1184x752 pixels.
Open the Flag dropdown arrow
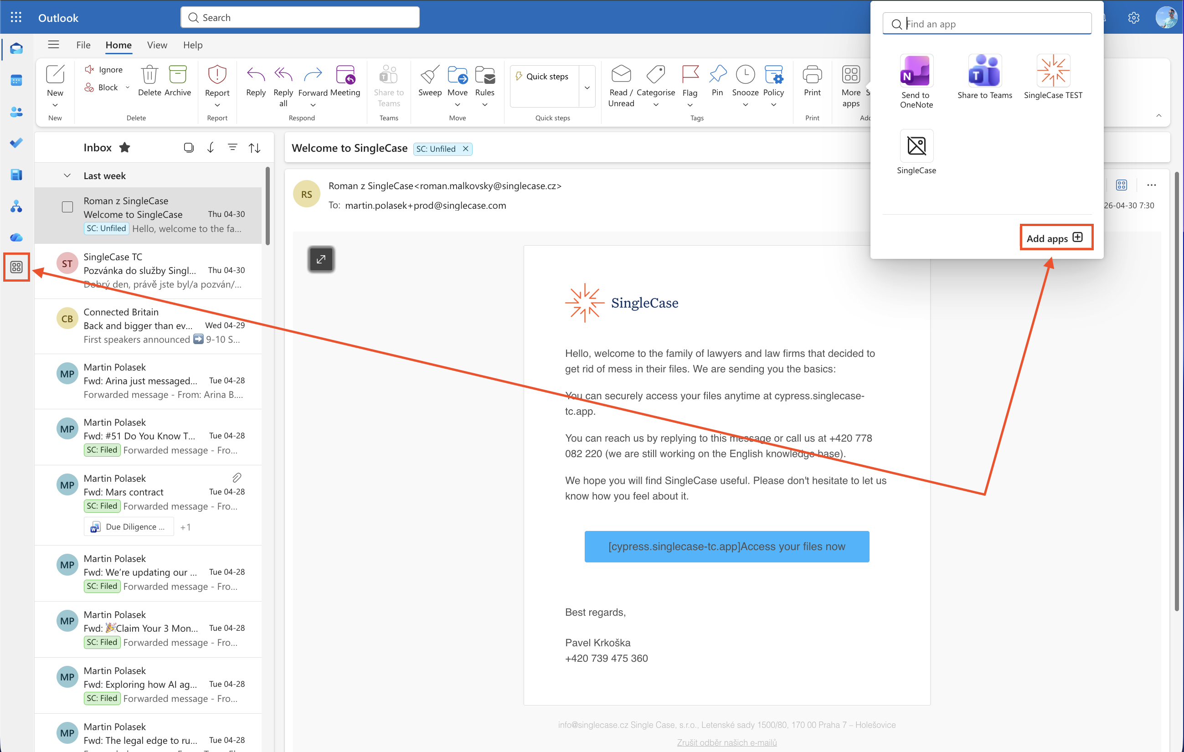click(690, 105)
